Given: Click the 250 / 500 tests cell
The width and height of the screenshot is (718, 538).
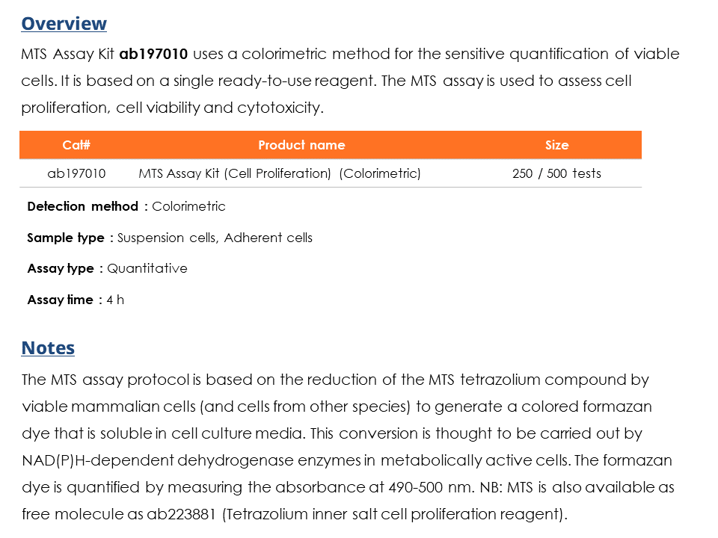Looking at the screenshot, I should tap(556, 173).
